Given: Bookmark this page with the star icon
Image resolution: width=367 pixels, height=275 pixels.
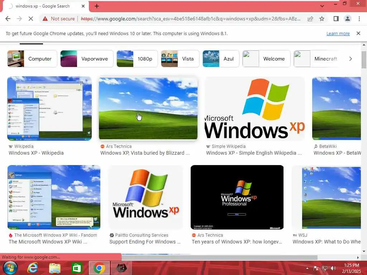Looking at the screenshot, I should [x=322, y=19].
